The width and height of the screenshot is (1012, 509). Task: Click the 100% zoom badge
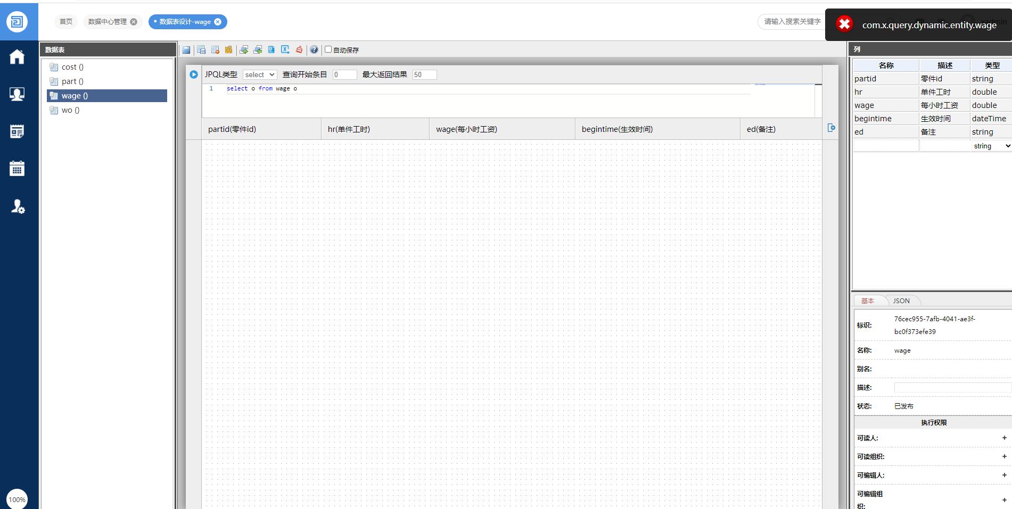17,499
